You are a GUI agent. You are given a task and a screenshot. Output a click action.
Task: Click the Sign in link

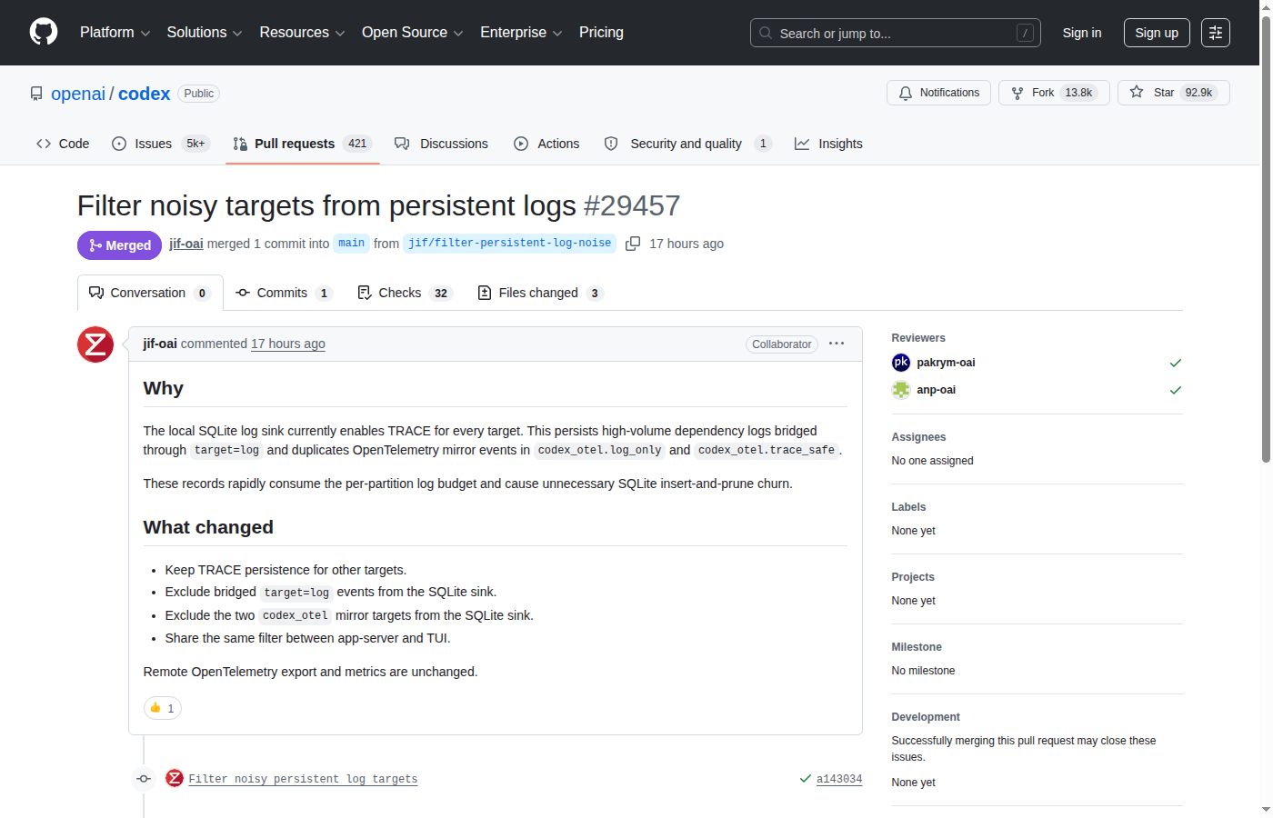click(x=1081, y=33)
